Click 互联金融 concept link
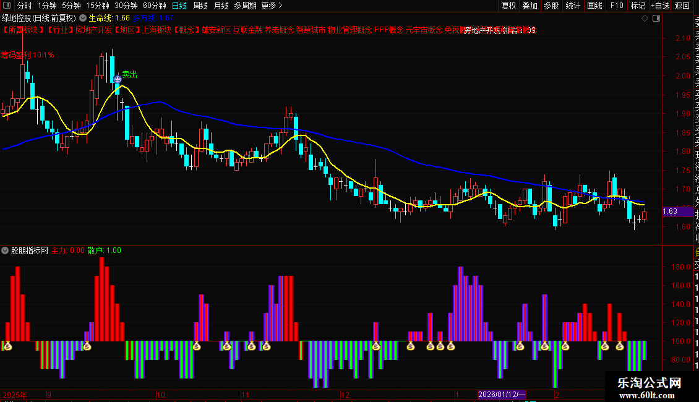The image size is (699, 402). click(x=248, y=30)
